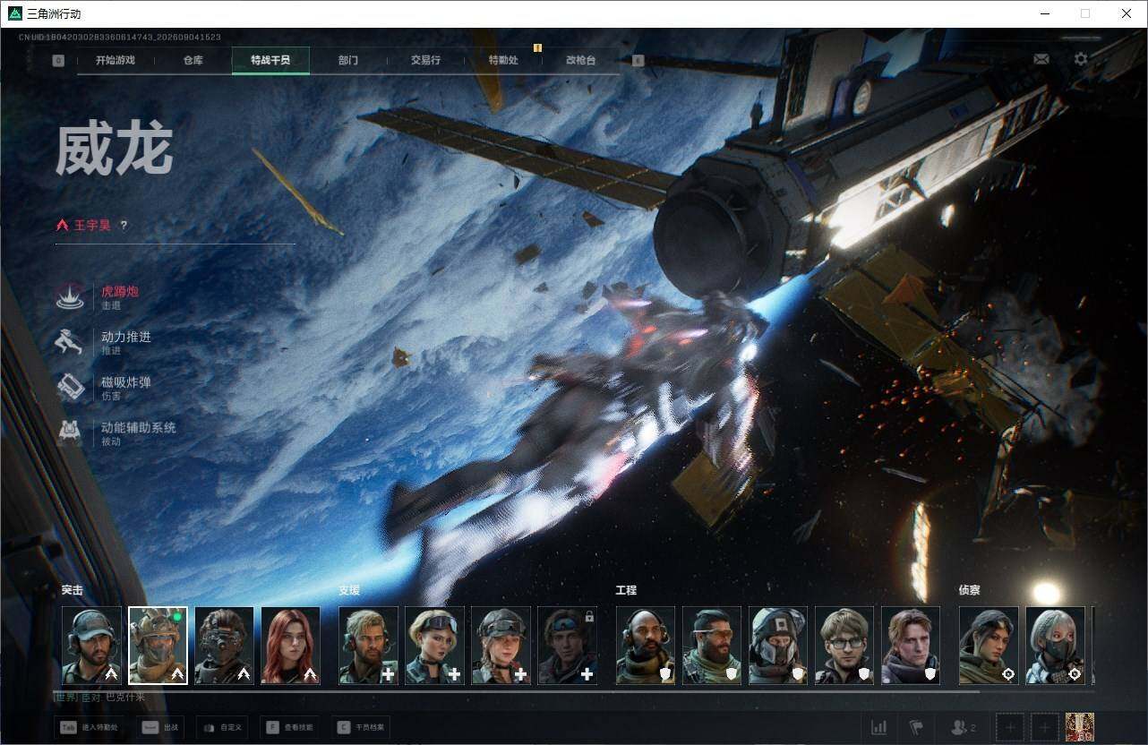
Task: Choose the first assault operator with cap
Action: 92,646
